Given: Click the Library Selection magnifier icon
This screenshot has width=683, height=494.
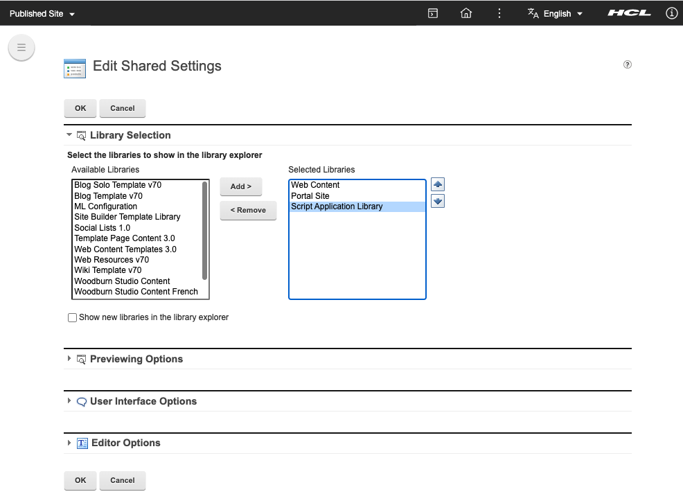Looking at the screenshot, I should (x=81, y=134).
